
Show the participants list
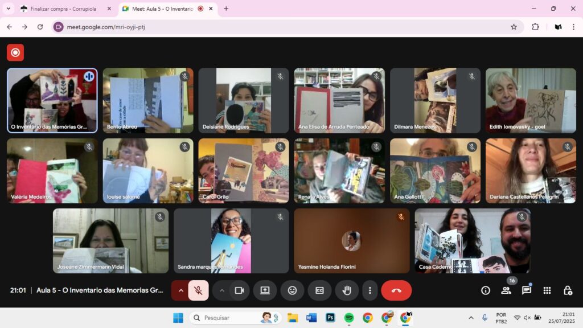pos(506,290)
